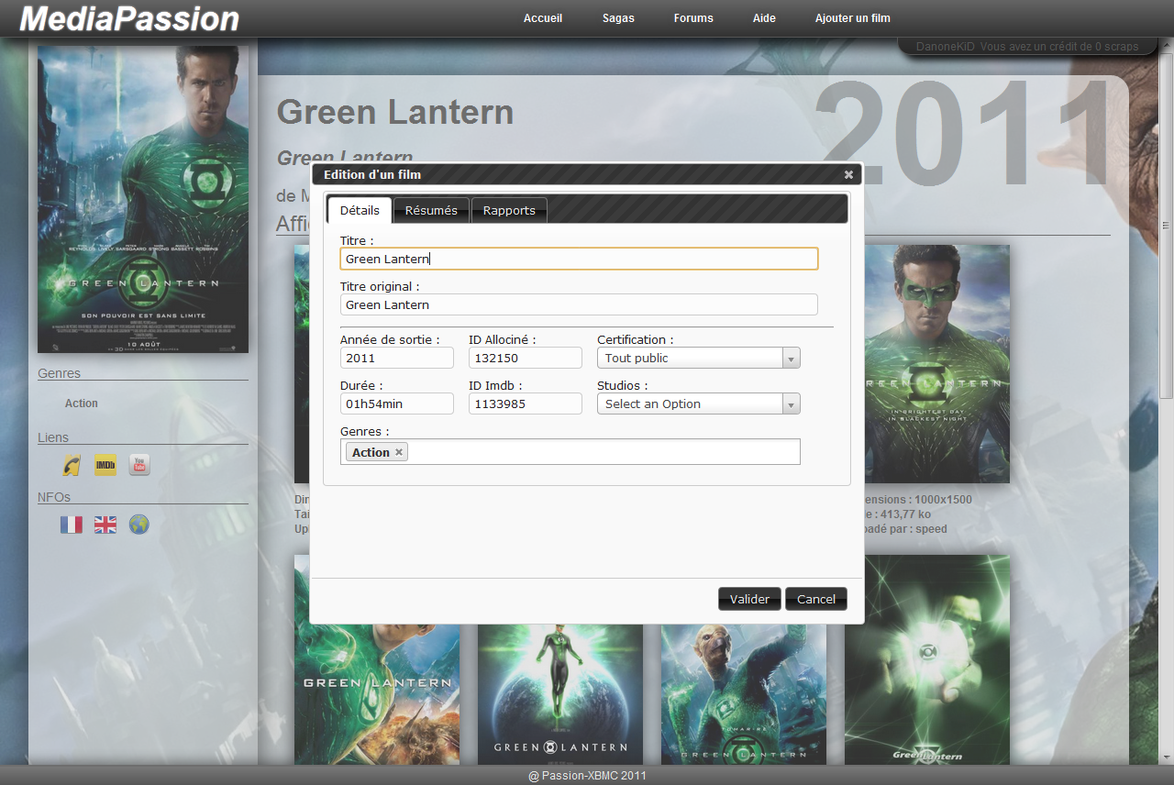Click the ID Imdb field

[x=526, y=404]
